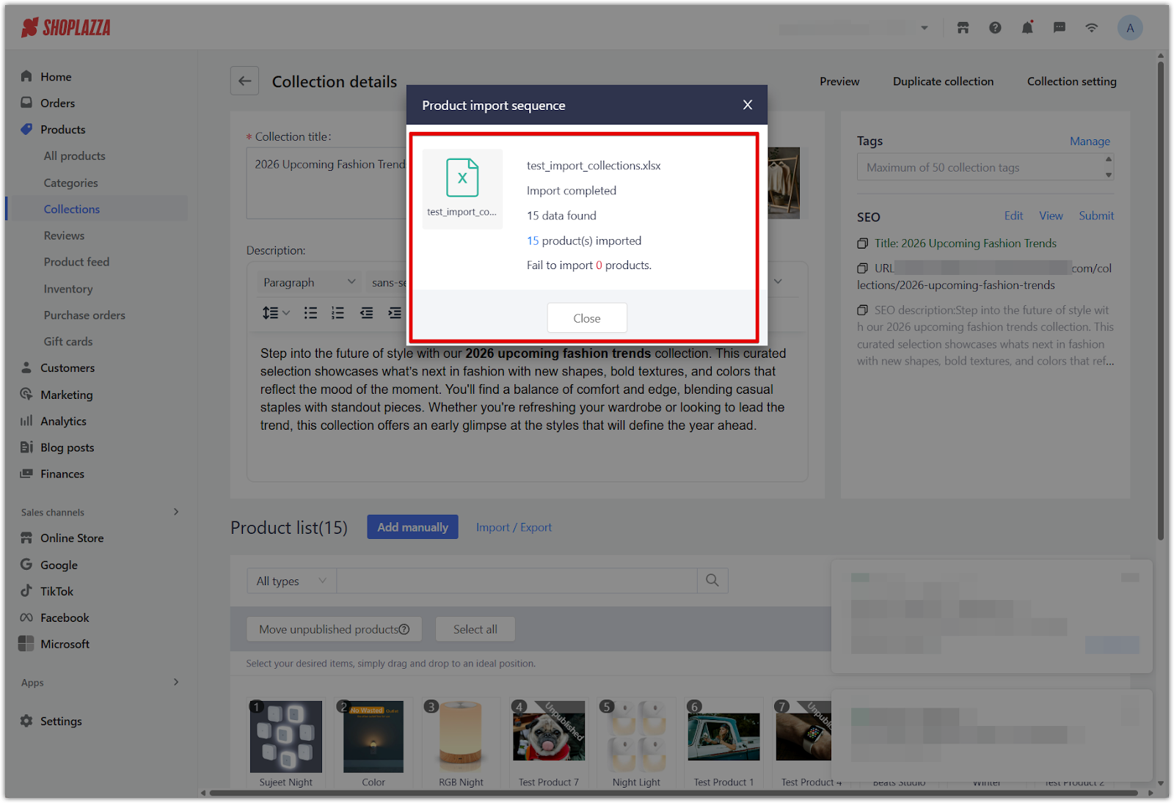Click the back arrow beside Collection details

pos(244,81)
